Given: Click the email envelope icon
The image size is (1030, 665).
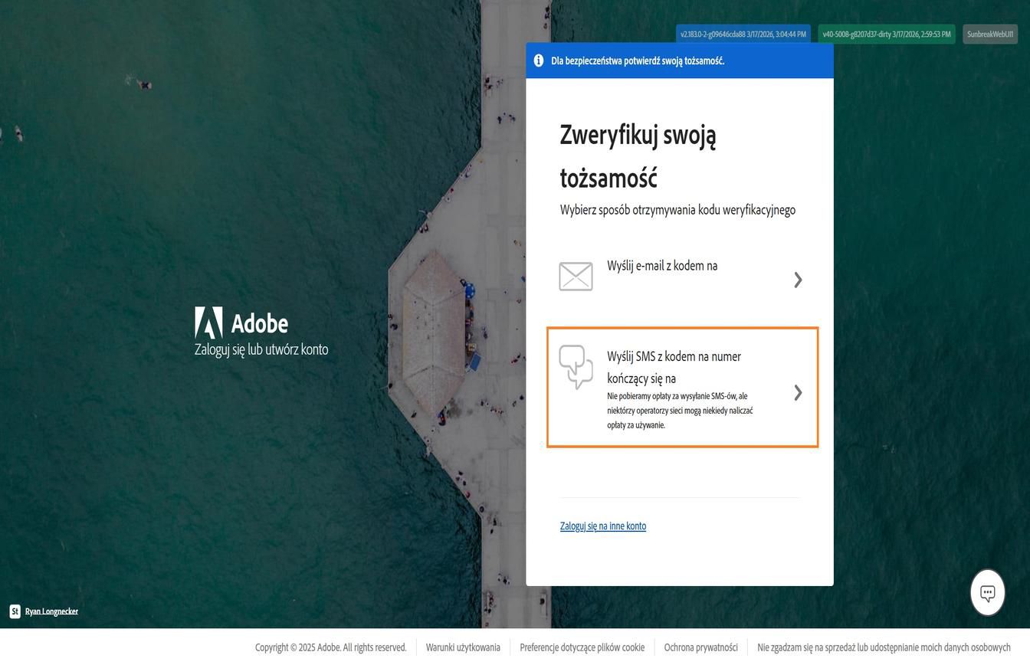Looking at the screenshot, I should click(x=576, y=277).
